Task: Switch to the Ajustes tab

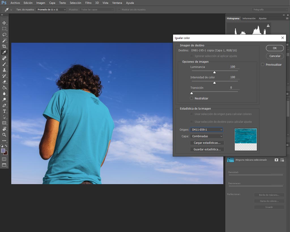Action: coord(263,18)
